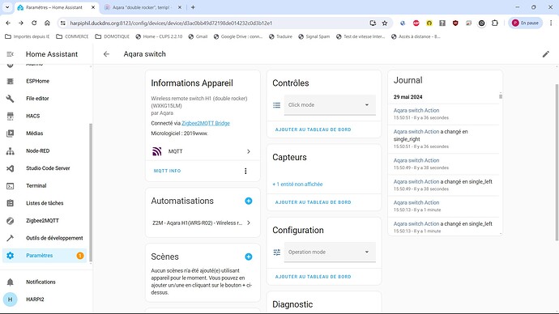Open Node-RED from the sidebar
The image size is (559, 314).
pyautogui.click(x=45, y=151)
